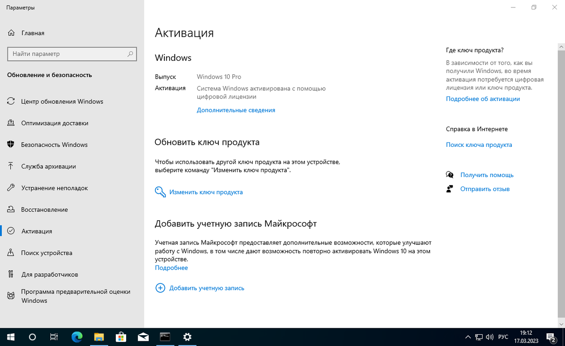Click the Windows 10 Pro edition text
The width and height of the screenshot is (565, 346).
point(219,77)
